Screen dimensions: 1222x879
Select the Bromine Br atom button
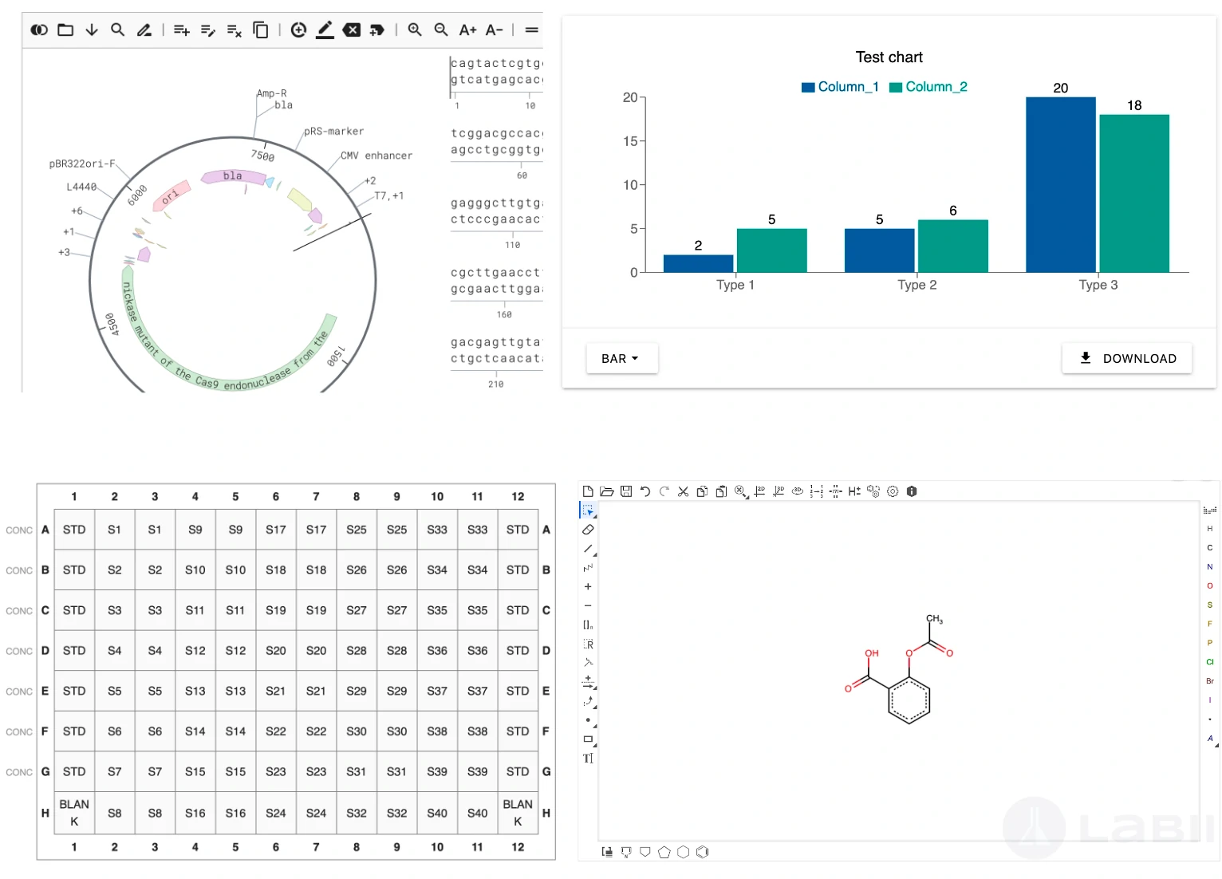pos(1210,681)
